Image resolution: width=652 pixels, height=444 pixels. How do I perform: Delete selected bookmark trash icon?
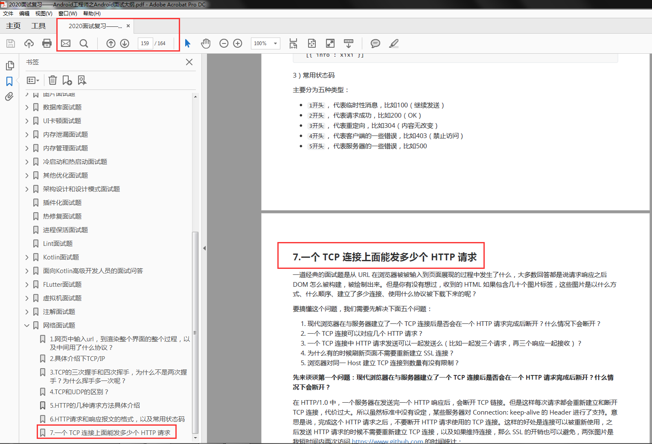pos(52,80)
